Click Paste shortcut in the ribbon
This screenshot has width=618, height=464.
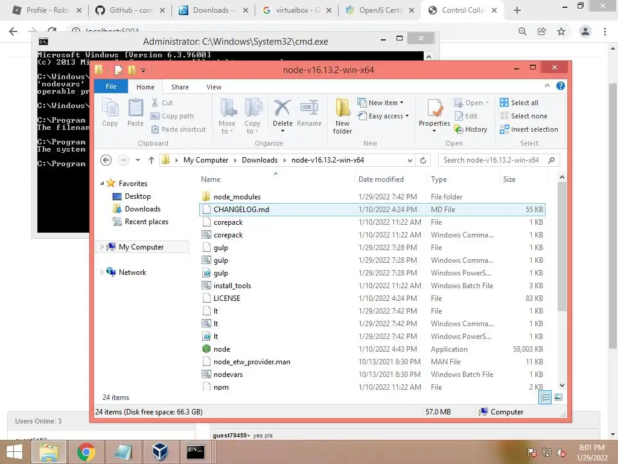179,129
